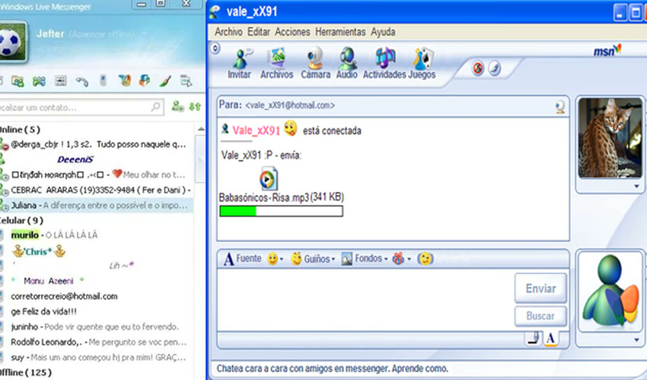Select contact Rodolfo Leonardo
647x380 pixels.
tap(97, 342)
